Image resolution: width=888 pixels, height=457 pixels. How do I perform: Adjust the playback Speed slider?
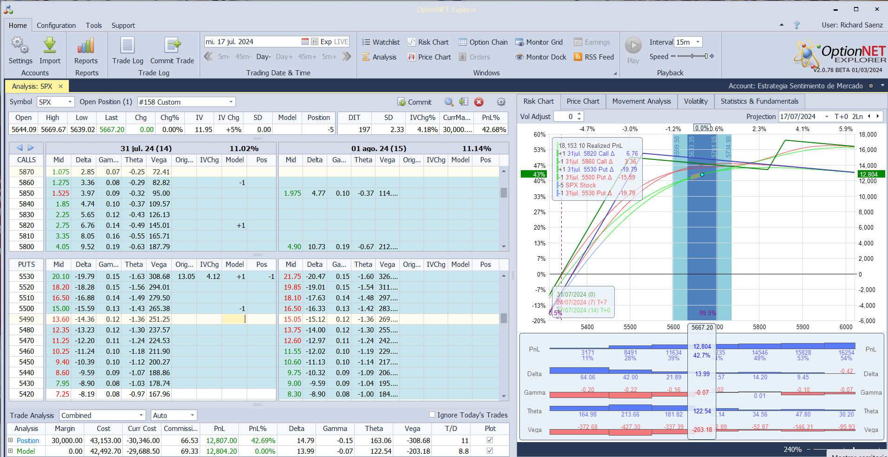pyautogui.click(x=693, y=56)
